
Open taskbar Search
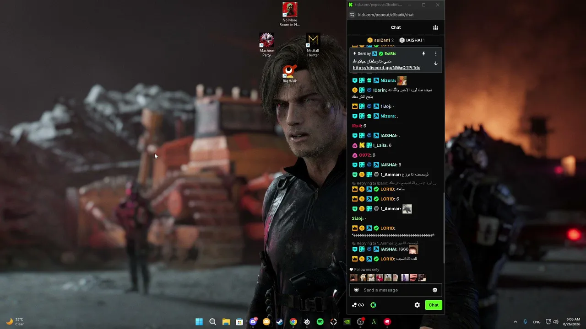tap(212, 322)
